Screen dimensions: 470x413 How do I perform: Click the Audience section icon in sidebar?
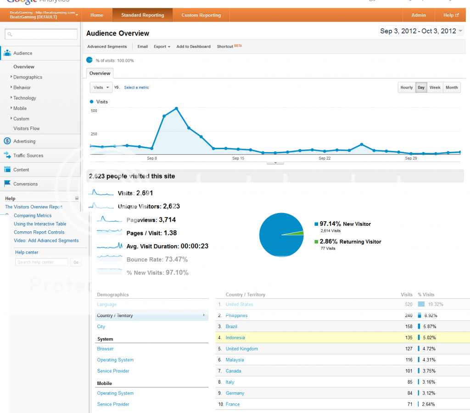click(7, 53)
